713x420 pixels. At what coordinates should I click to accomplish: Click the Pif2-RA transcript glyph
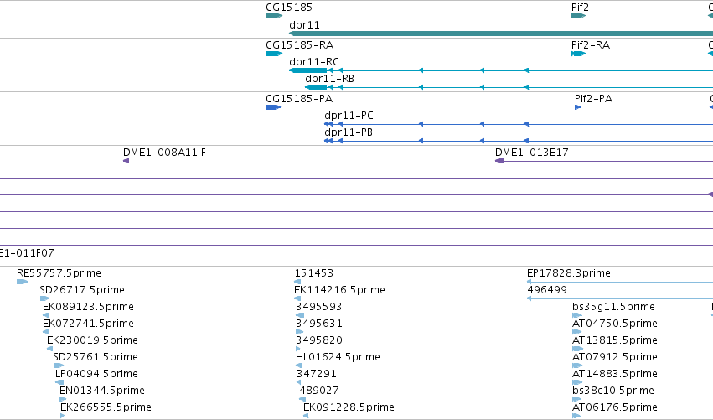click(578, 54)
